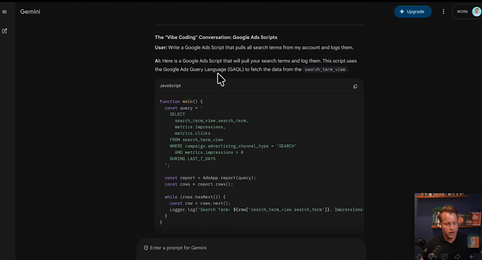Screen dimensions: 482x260
Task: Click the search_term_view inline code chip
Action: (x=325, y=70)
